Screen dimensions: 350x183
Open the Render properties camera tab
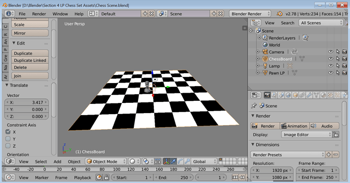click(267, 95)
